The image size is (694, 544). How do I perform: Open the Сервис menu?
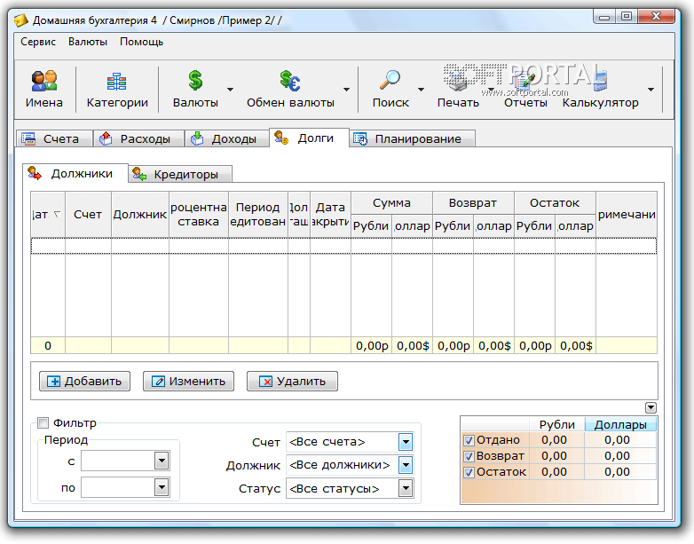coord(38,42)
